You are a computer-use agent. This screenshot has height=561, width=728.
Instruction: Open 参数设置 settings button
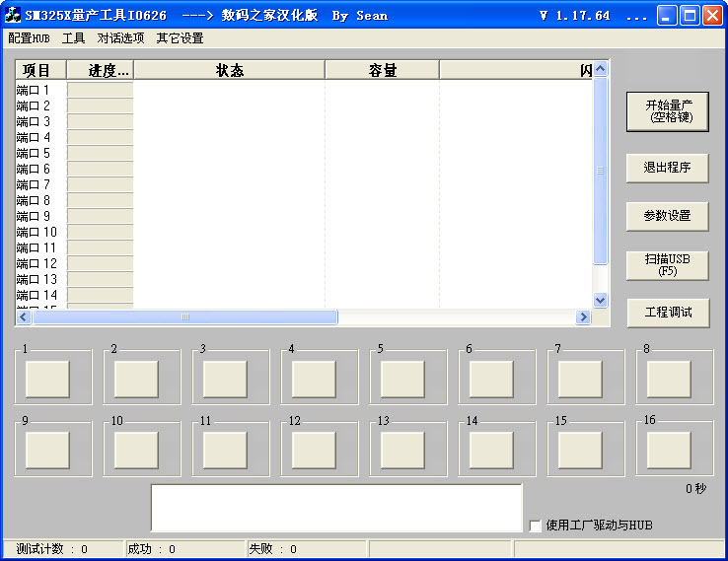click(x=667, y=216)
